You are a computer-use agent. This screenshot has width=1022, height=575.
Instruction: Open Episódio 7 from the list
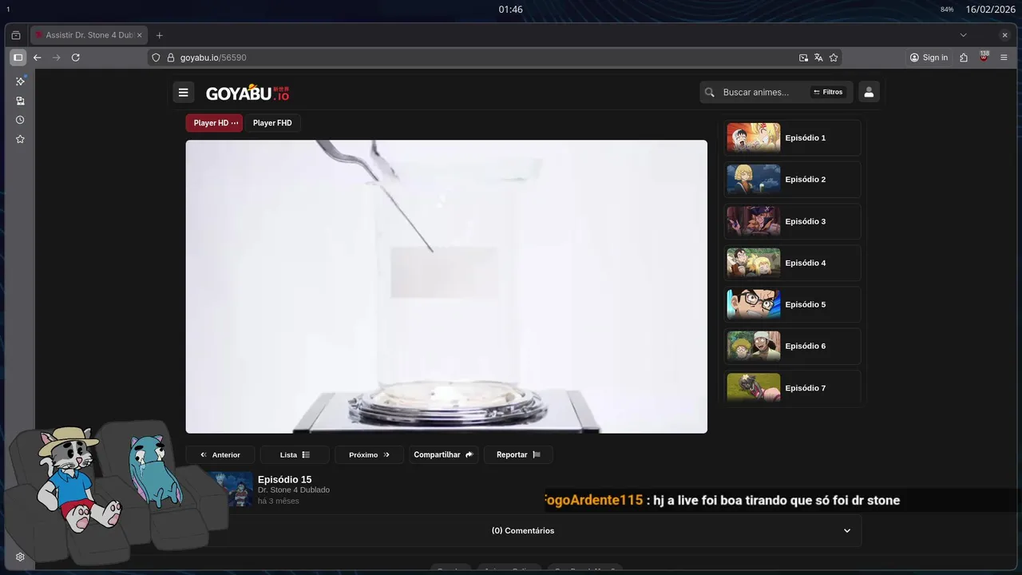click(x=793, y=387)
